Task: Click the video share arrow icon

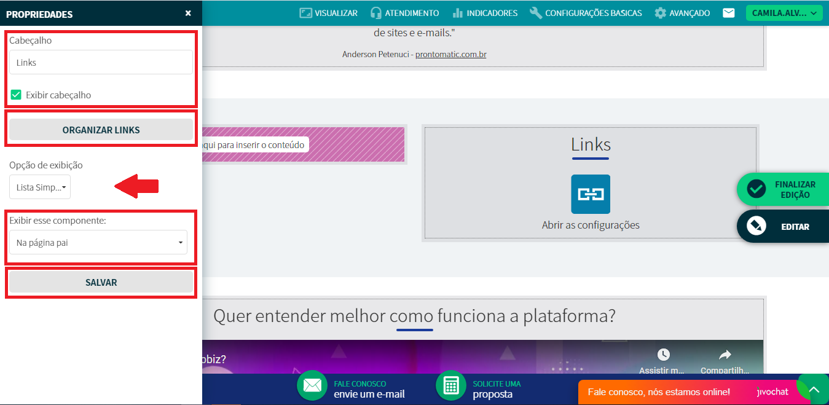Action: [725, 355]
